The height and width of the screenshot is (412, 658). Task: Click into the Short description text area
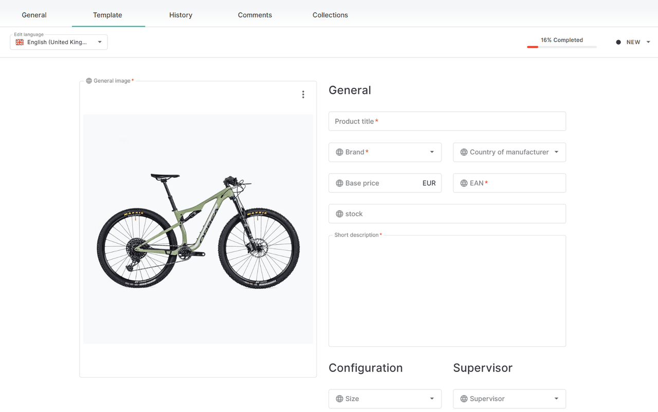coord(447,291)
